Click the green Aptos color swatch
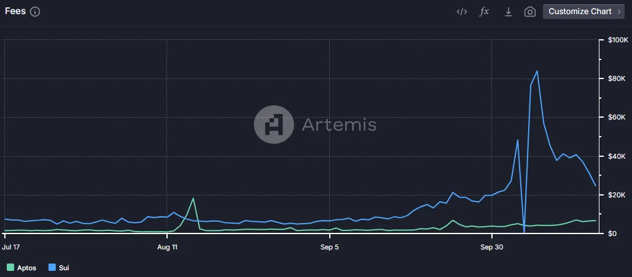 [x=10, y=267]
